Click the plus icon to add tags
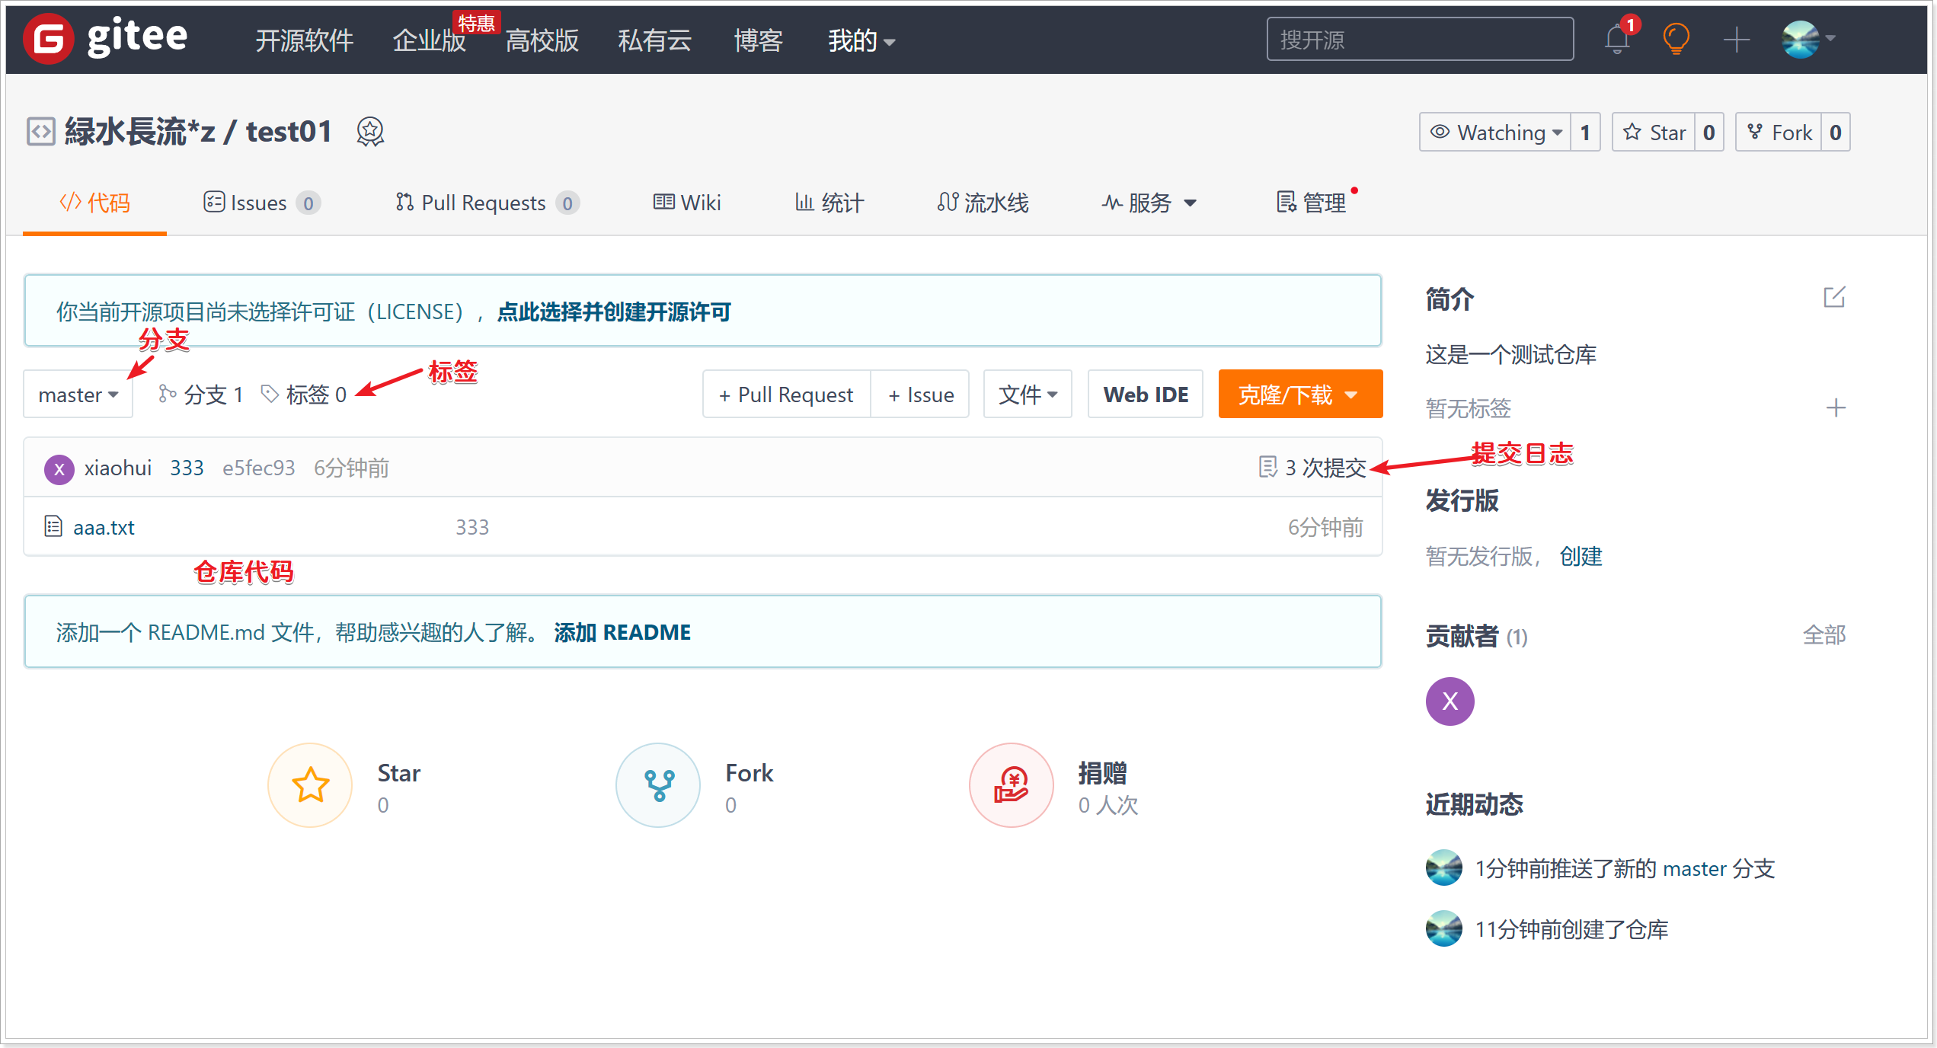This screenshot has height=1048, width=1937. pyautogui.click(x=1835, y=408)
